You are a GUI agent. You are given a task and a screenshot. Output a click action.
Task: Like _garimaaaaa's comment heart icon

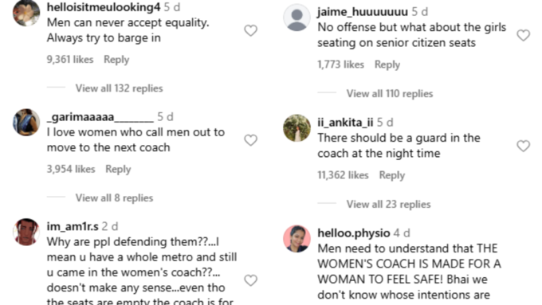coord(250,140)
